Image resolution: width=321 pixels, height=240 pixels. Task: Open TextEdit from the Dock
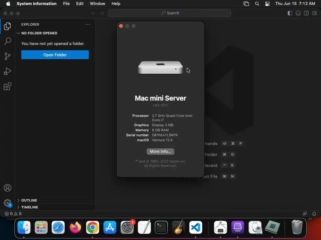[x=144, y=227]
